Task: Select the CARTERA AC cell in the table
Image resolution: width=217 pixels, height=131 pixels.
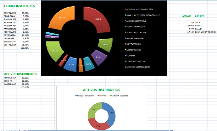Action: pos(10,84)
